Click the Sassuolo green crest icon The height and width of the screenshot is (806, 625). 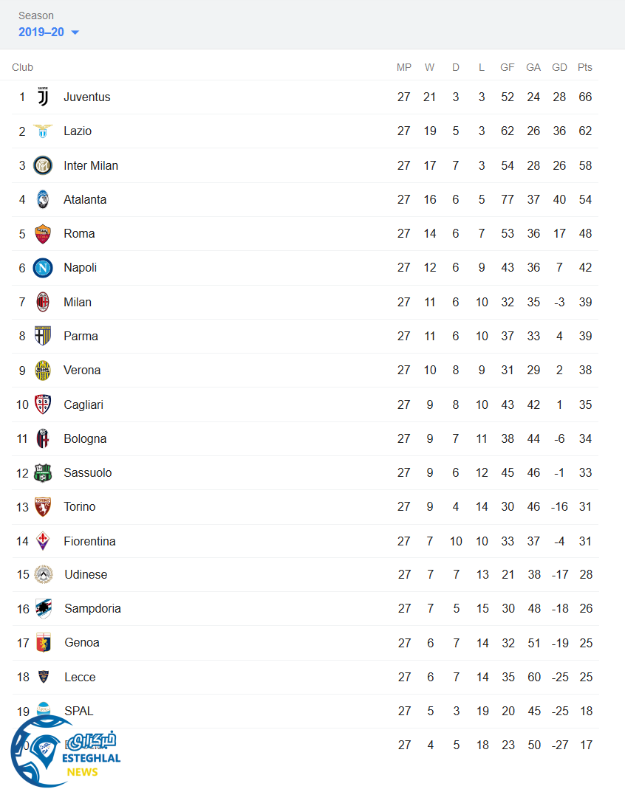click(x=43, y=472)
